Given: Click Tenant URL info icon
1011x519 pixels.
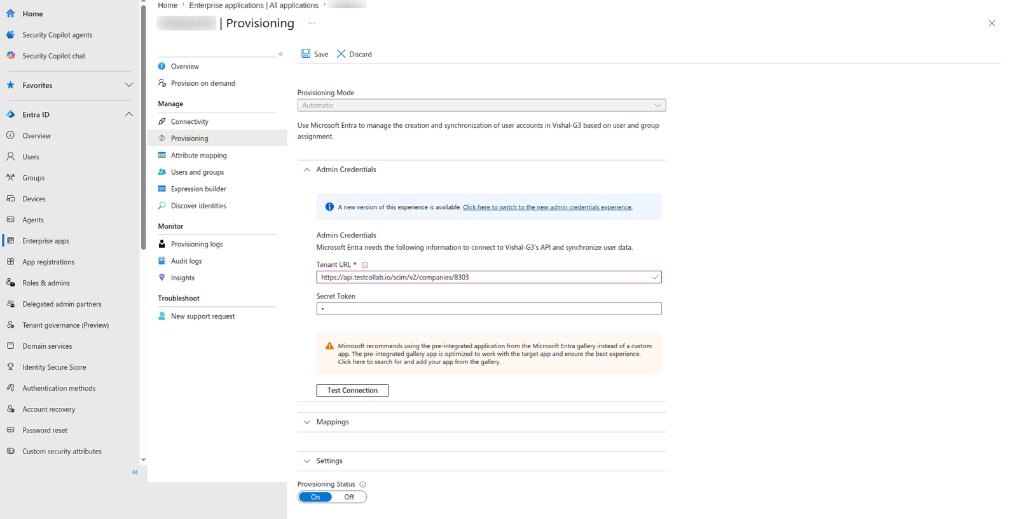Looking at the screenshot, I should tap(365, 265).
